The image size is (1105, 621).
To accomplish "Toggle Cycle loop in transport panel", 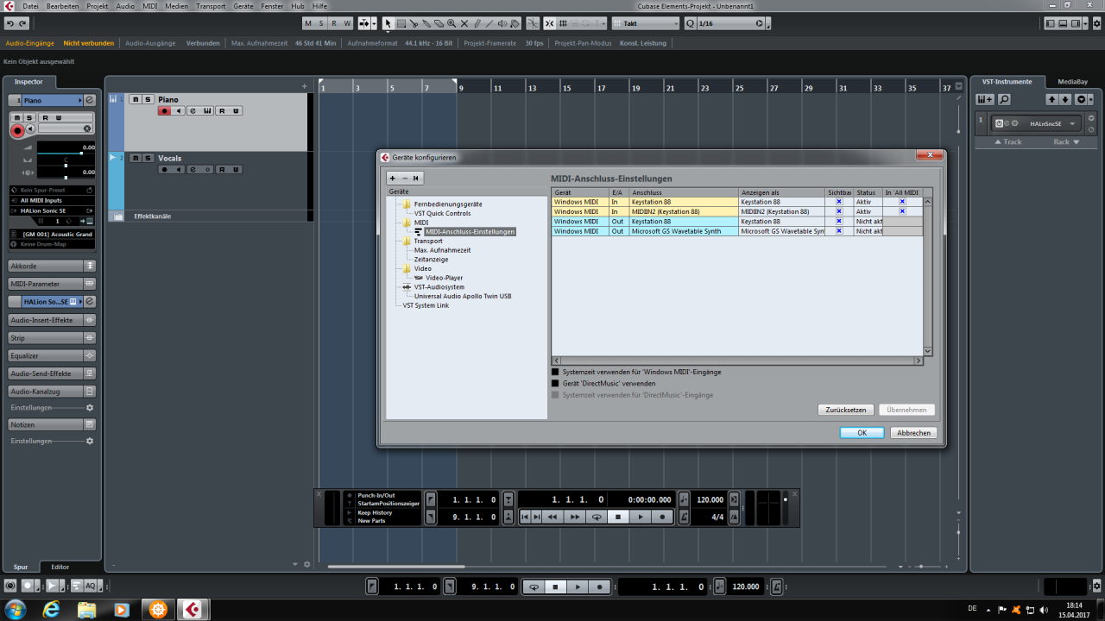I will tap(597, 517).
